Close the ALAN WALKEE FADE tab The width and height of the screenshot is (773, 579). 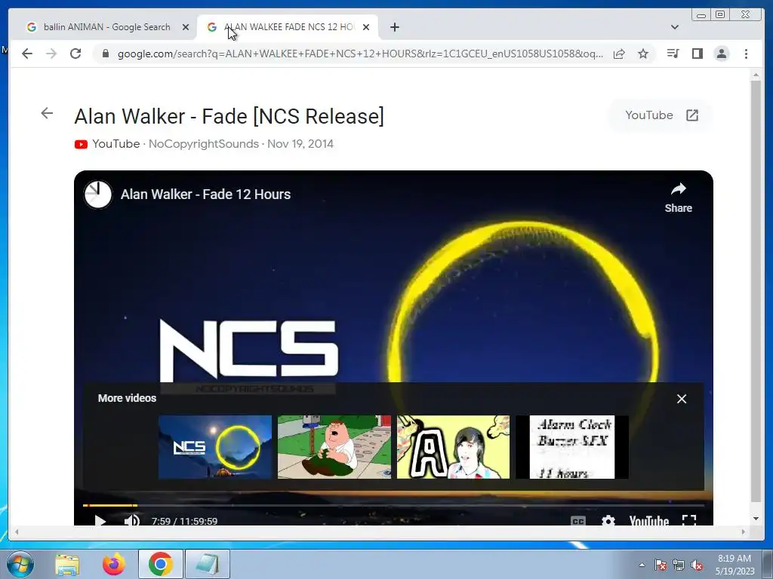coord(366,27)
